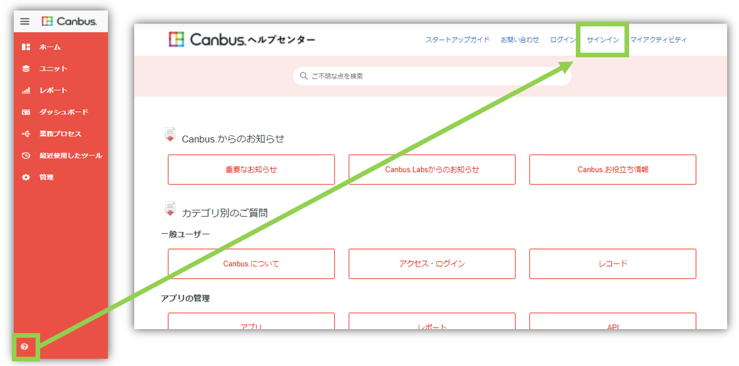Open レポート from the sidebar
739x366 pixels.
point(53,91)
